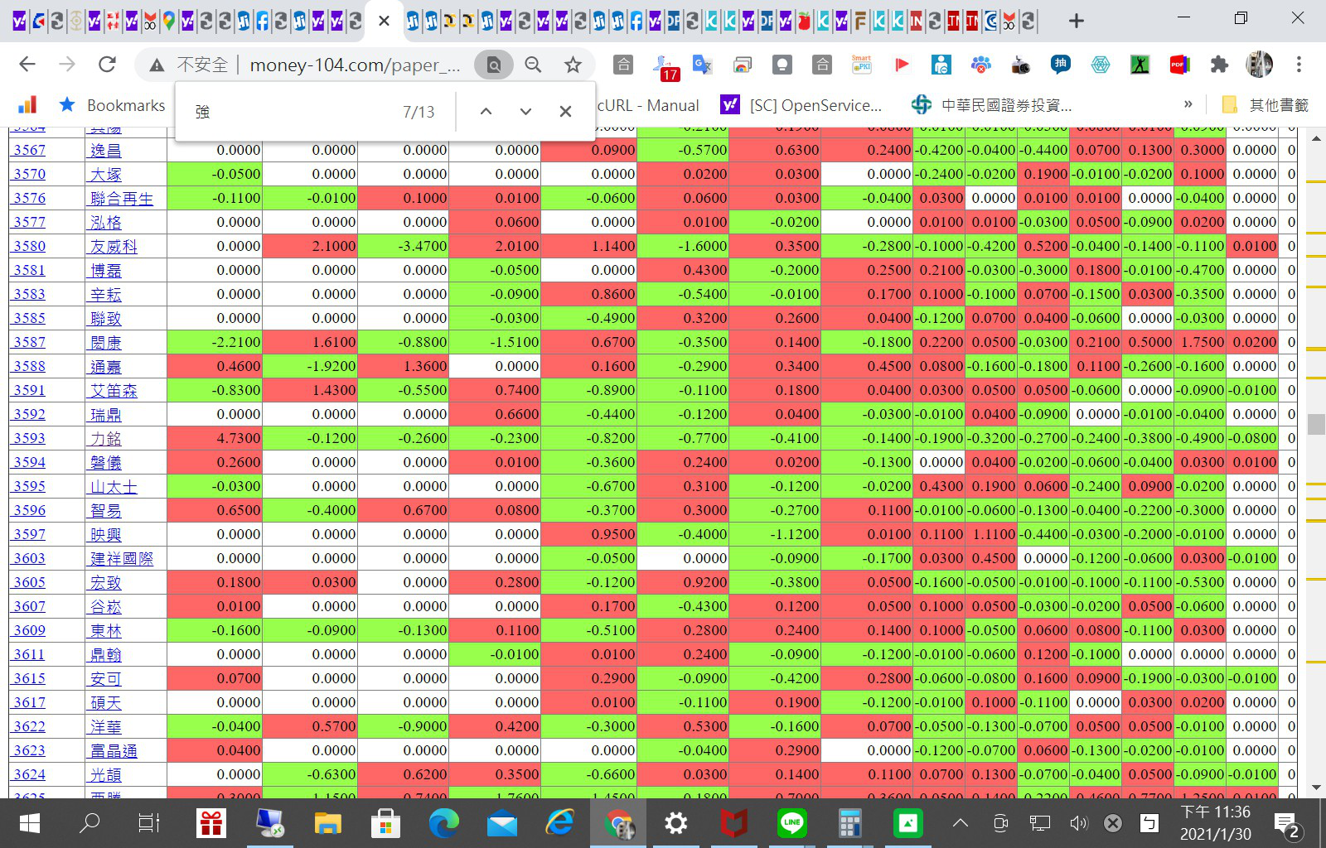1326x848 pixels.
Task: Click the find-in-page search text field
Action: (290, 112)
